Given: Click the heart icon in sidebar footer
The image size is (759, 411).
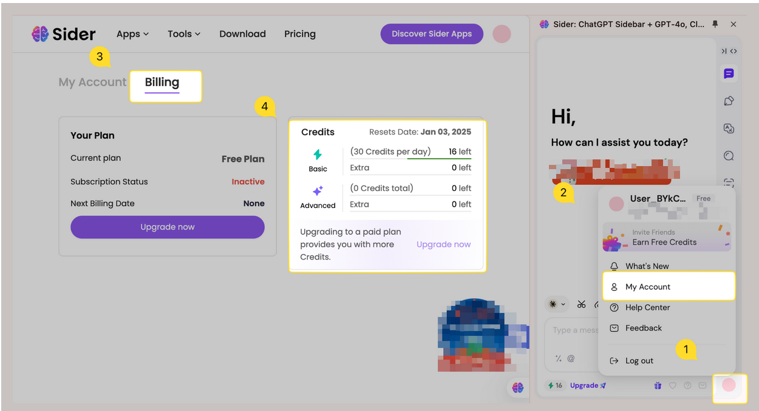Looking at the screenshot, I should (x=672, y=386).
